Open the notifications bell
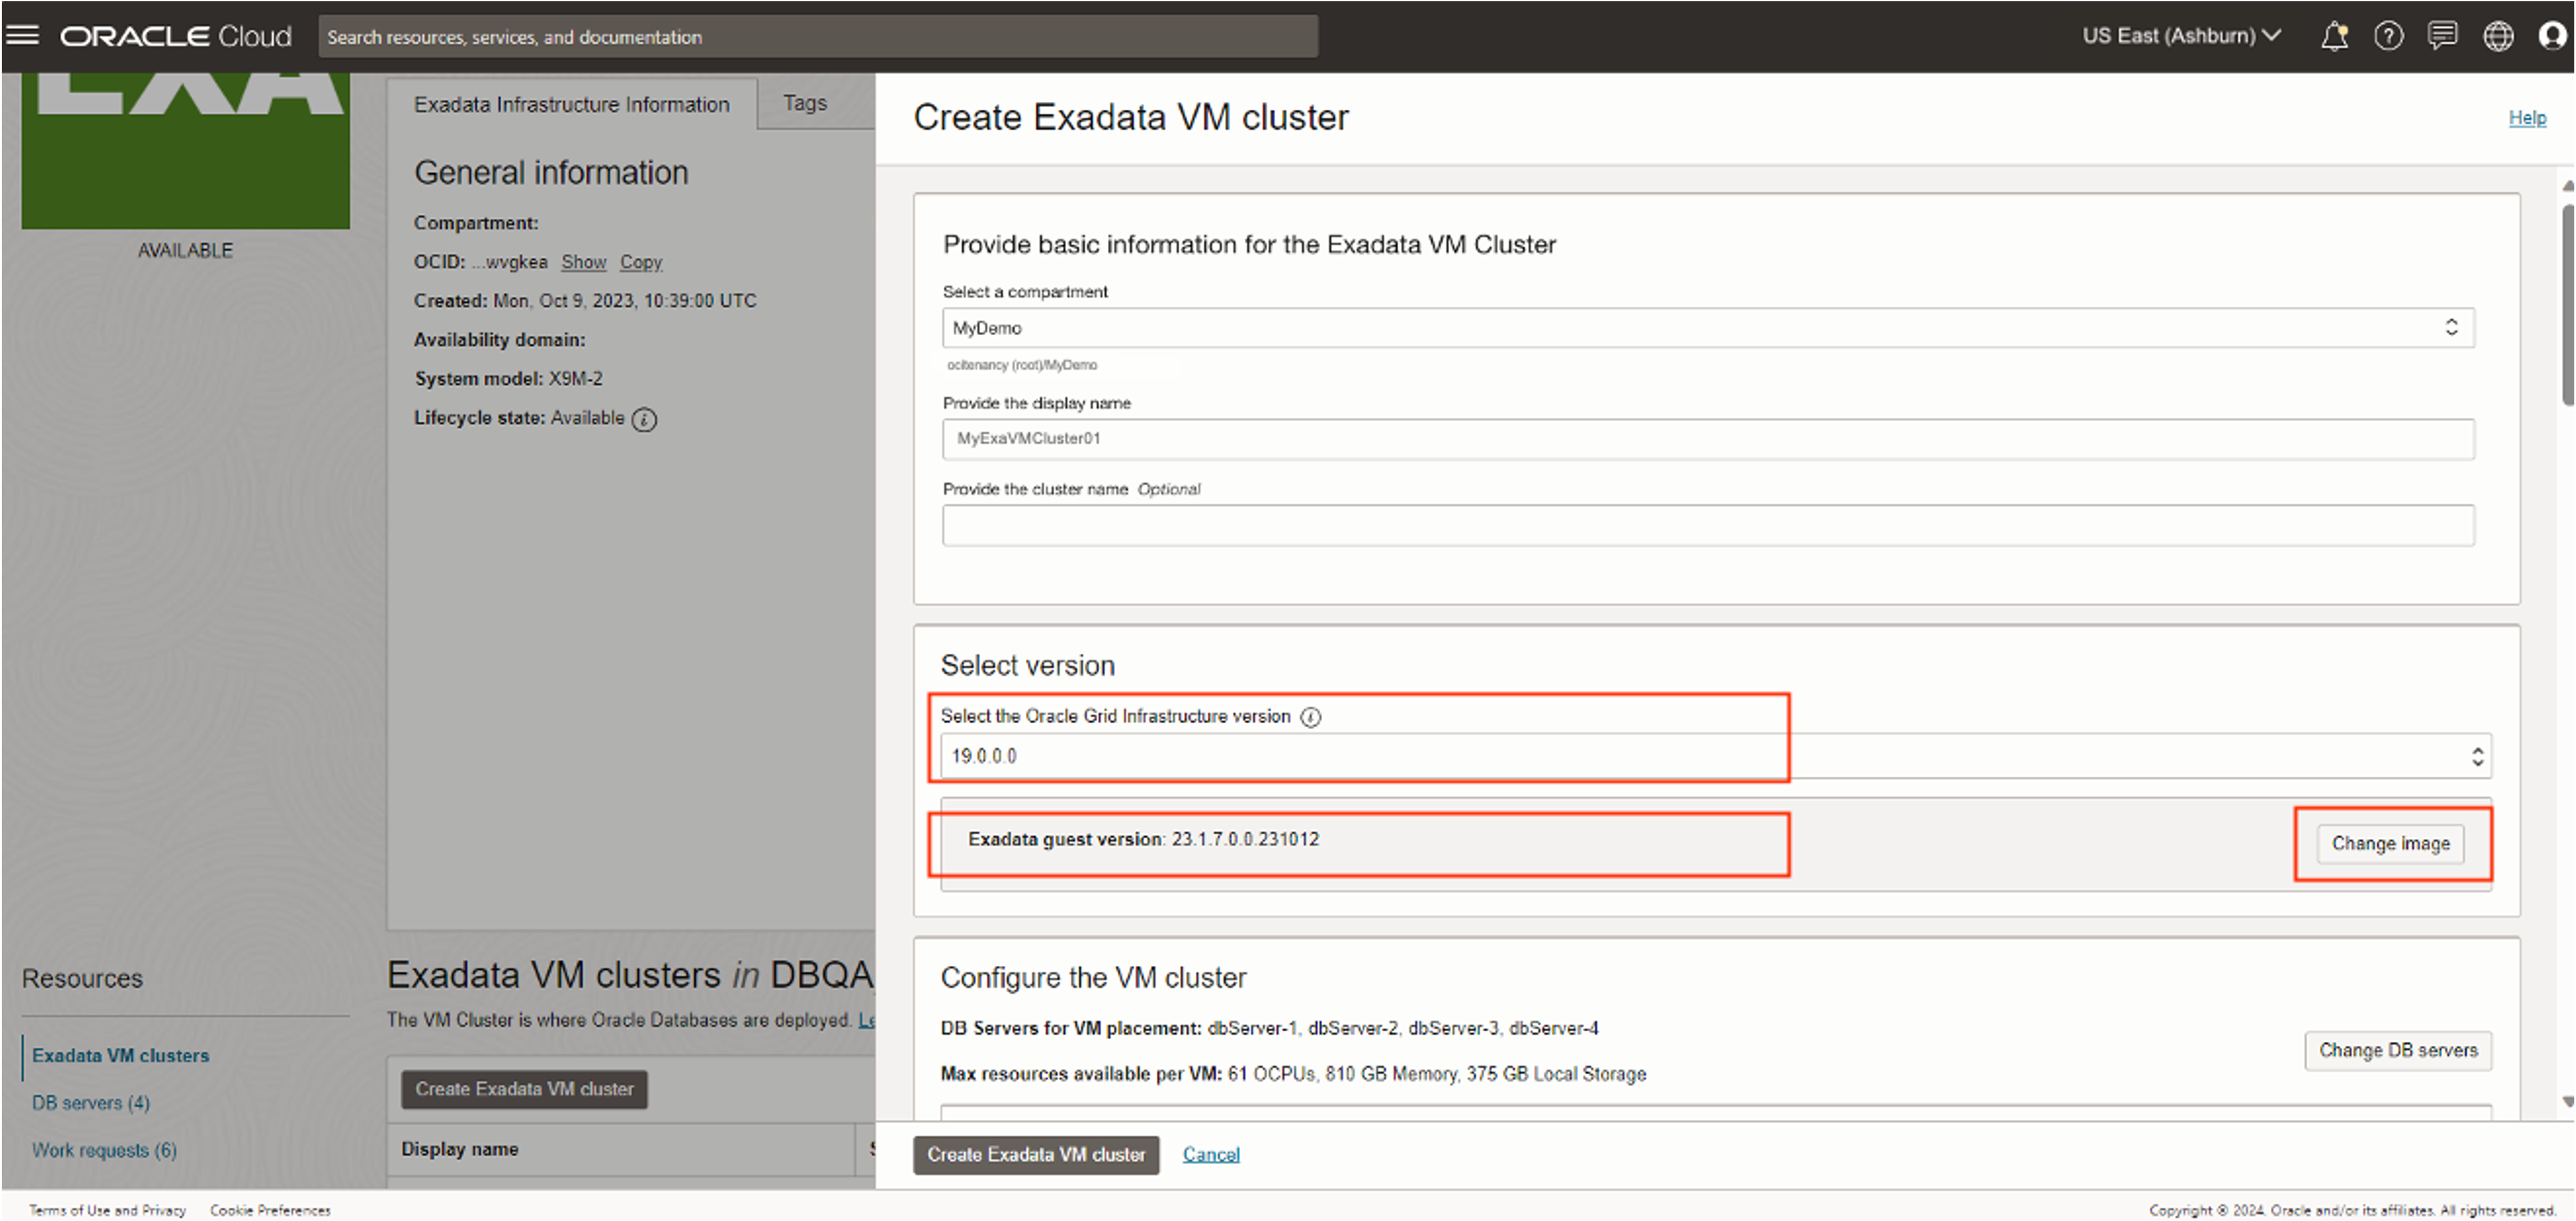The width and height of the screenshot is (2576, 1221). click(2334, 36)
